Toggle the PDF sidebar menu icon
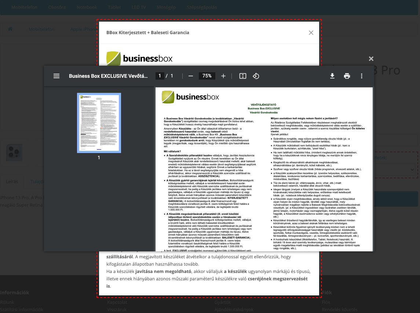420x313 pixels. [x=56, y=76]
